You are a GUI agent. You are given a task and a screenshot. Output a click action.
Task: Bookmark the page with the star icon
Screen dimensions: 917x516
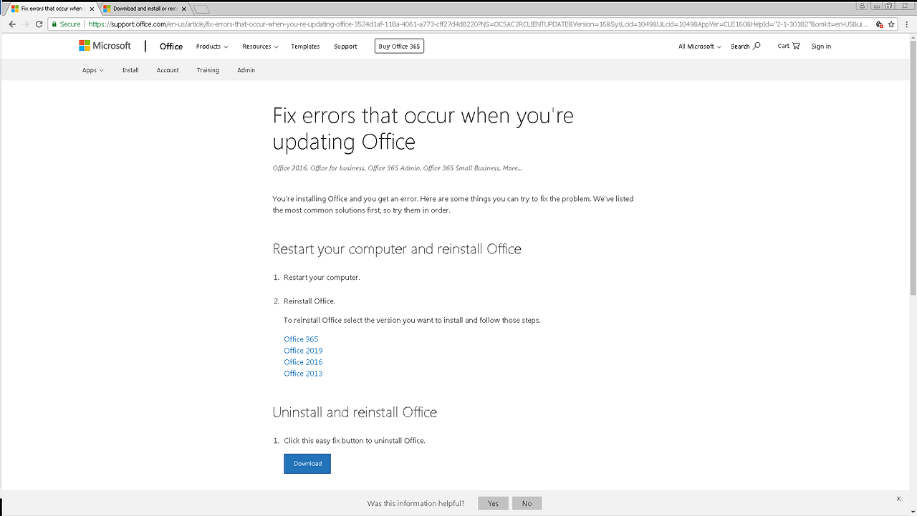coord(890,24)
